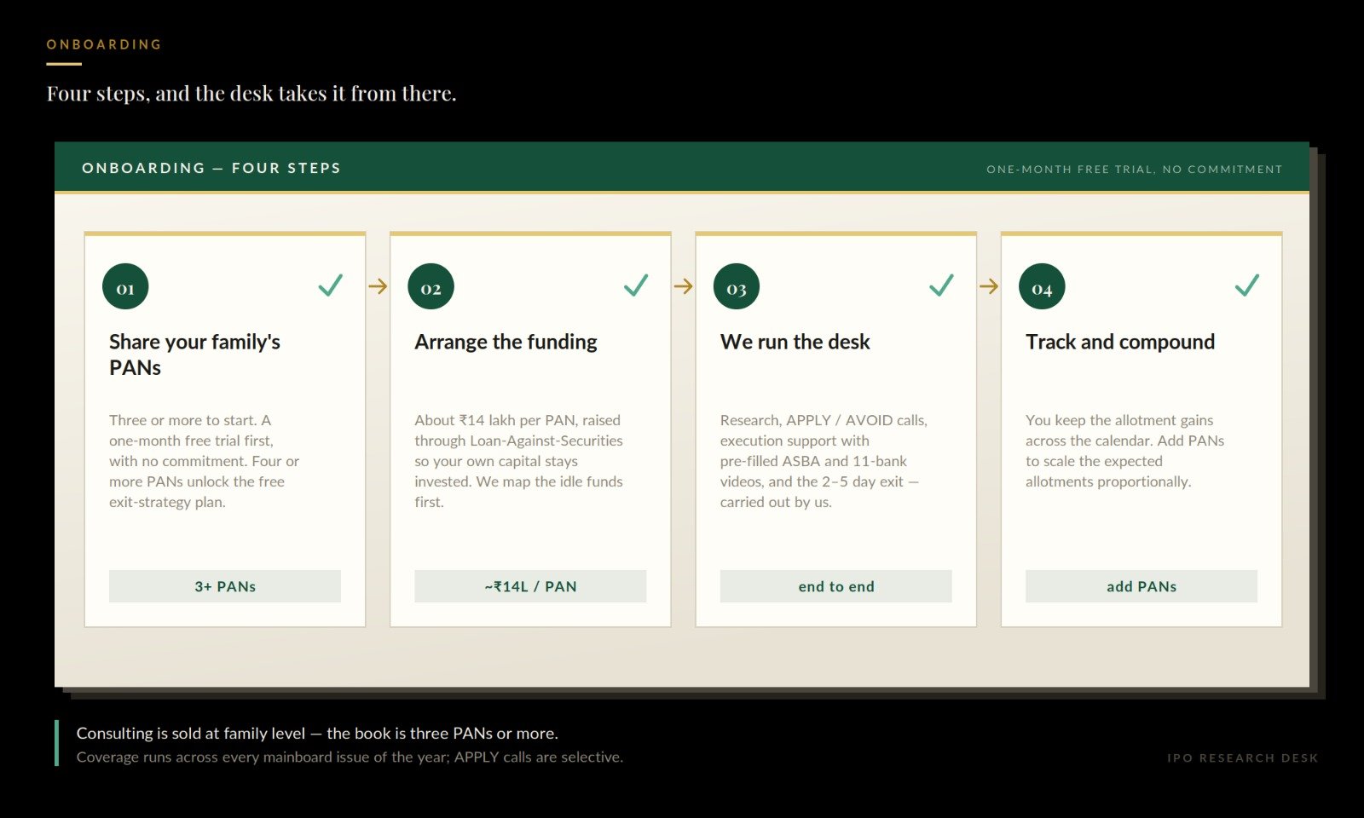Click the arrow between steps 02 and 03
Screen dimensions: 1364x818
click(x=684, y=286)
